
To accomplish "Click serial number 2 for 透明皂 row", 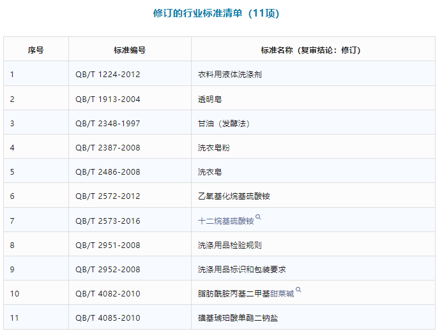I will 12,99.
